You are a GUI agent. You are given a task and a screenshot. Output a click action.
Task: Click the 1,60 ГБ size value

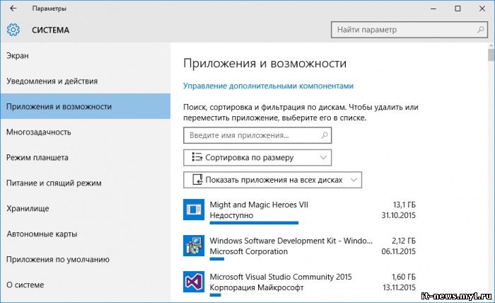point(404,277)
